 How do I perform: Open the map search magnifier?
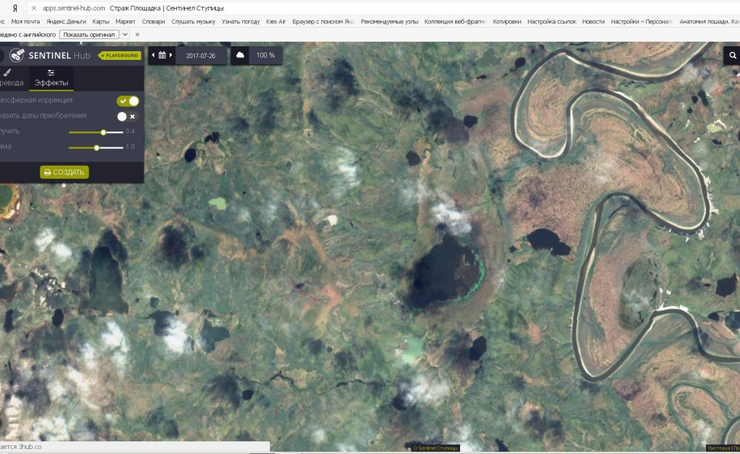tap(733, 56)
